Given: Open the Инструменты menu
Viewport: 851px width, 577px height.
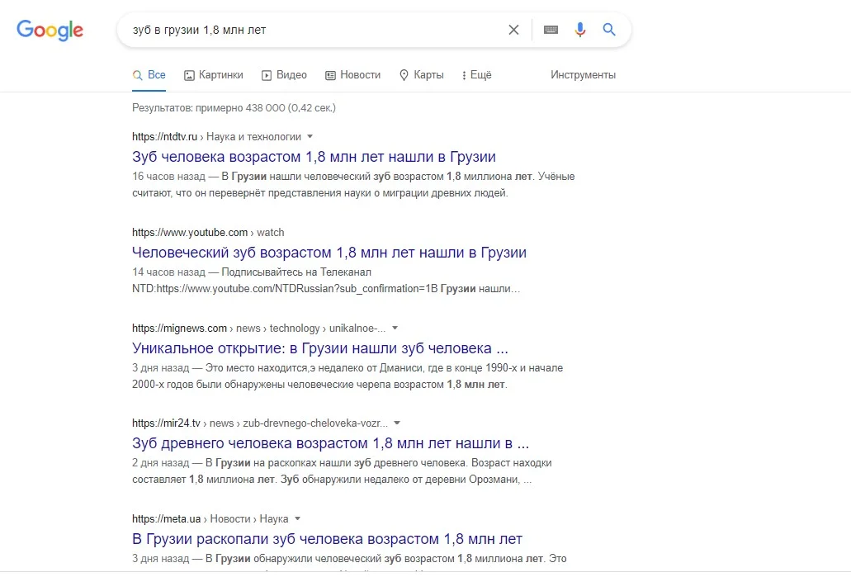Looking at the screenshot, I should [x=582, y=74].
